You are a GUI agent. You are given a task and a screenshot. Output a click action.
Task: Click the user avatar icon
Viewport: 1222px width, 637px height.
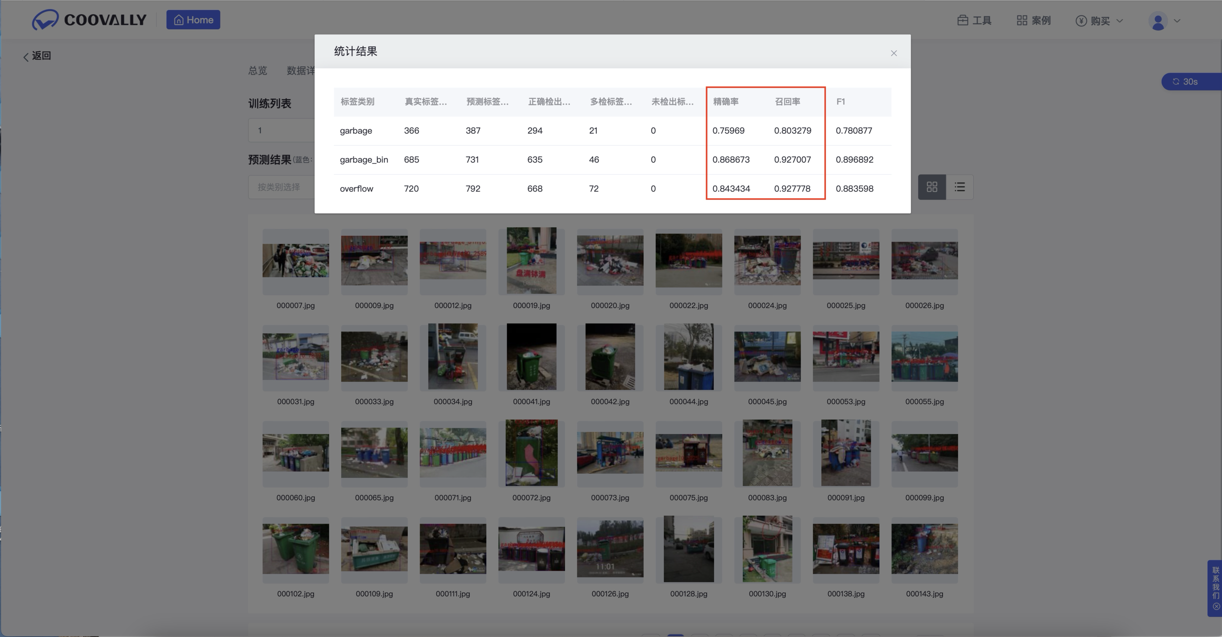1158,21
